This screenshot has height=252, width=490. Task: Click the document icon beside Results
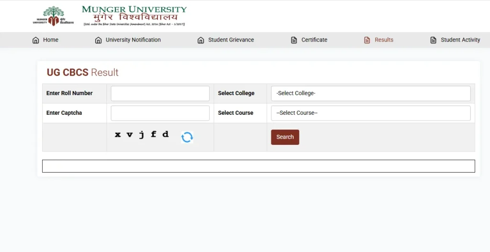click(367, 40)
